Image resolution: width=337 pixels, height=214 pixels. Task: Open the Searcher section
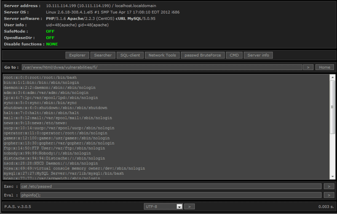tap(103, 55)
